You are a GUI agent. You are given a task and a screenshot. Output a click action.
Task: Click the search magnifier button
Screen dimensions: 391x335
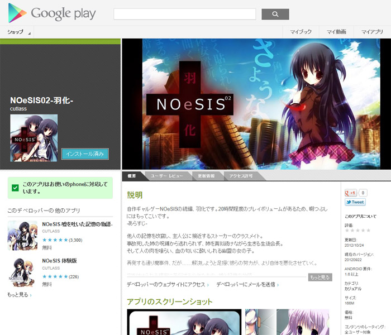tap(275, 14)
